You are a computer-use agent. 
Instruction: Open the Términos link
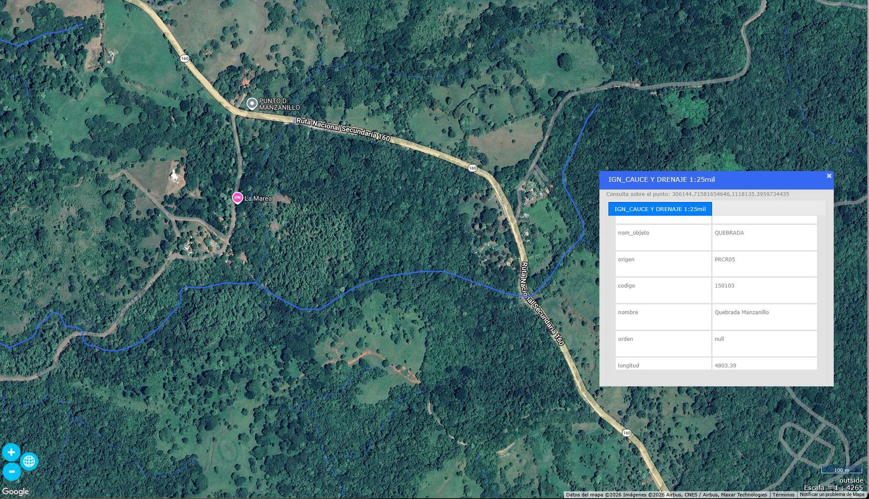pos(783,495)
